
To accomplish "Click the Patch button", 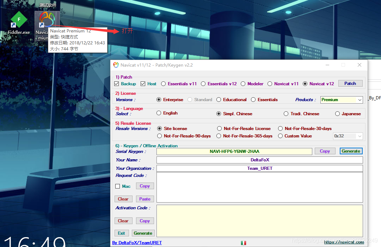I will click(350, 83).
